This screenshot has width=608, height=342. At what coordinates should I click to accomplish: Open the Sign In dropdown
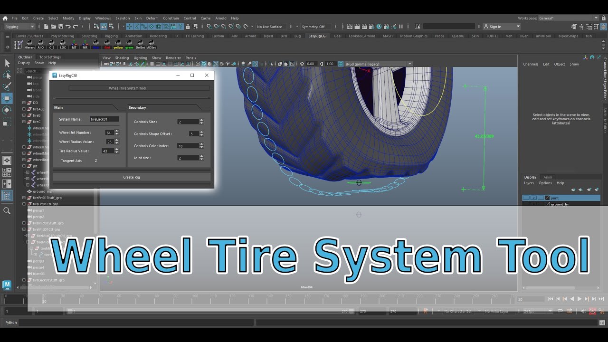pyautogui.click(x=502, y=27)
